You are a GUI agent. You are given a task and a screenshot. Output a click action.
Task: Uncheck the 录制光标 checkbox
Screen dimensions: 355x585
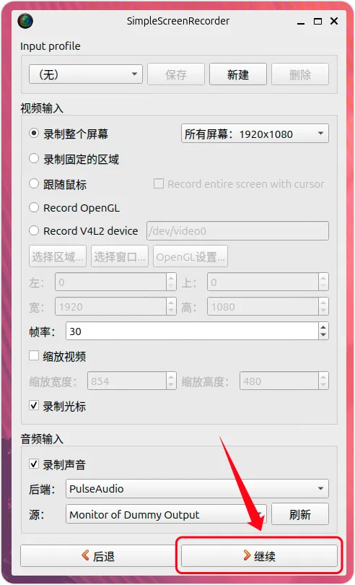tap(34, 406)
